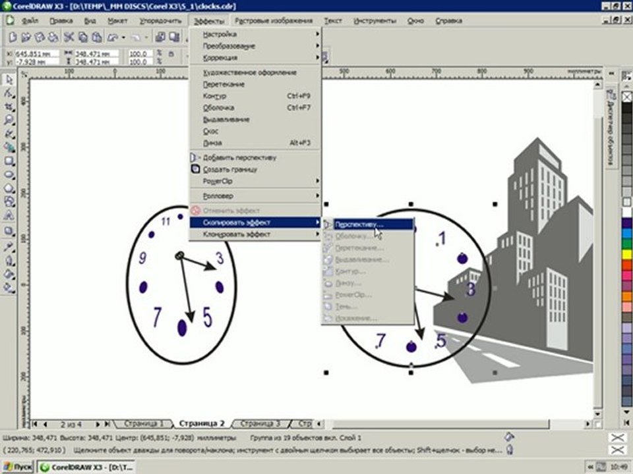Click the X position input field
This screenshot has width=633, height=474.
pyautogui.click(x=37, y=53)
